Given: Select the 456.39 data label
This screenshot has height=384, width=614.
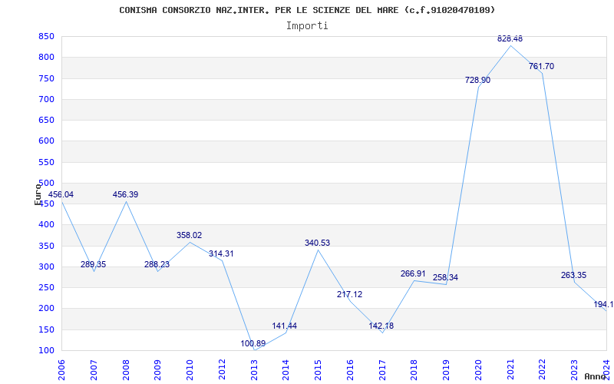Looking at the screenshot, I should tap(125, 195).
